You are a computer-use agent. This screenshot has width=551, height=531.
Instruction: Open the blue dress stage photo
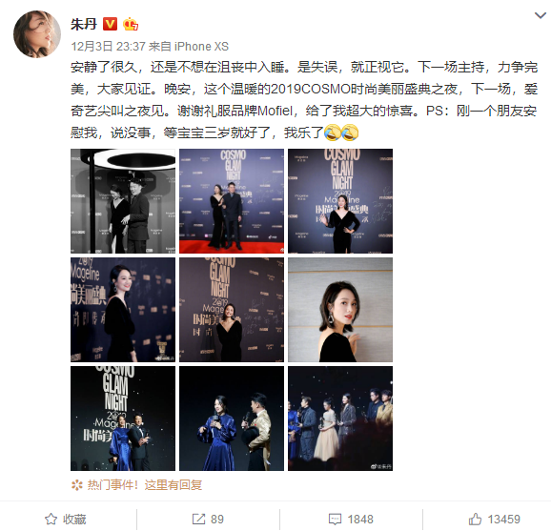point(232,419)
